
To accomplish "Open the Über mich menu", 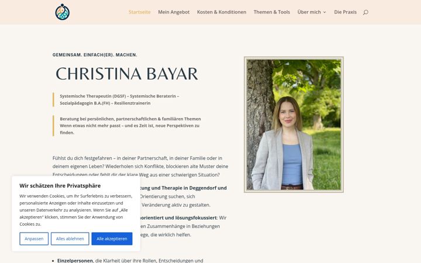I will pyautogui.click(x=309, y=12).
